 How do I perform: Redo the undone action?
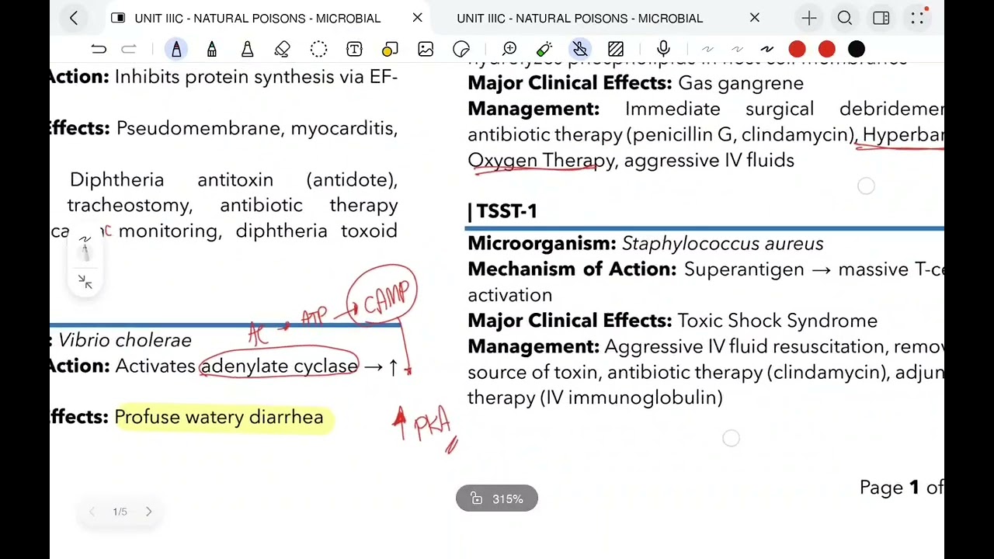pyautogui.click(x=129, y=50)
